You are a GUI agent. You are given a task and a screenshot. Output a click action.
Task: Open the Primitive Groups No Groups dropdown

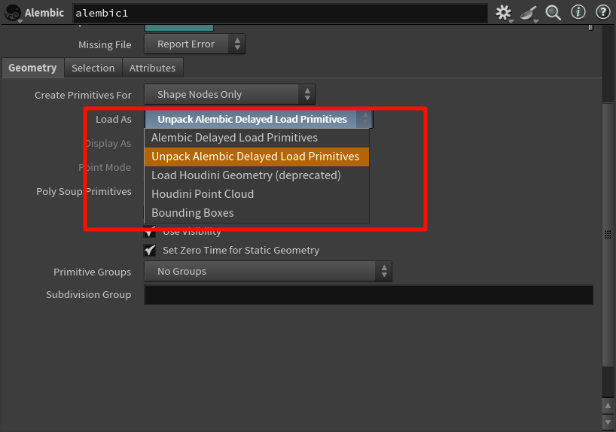pos(268,272)
